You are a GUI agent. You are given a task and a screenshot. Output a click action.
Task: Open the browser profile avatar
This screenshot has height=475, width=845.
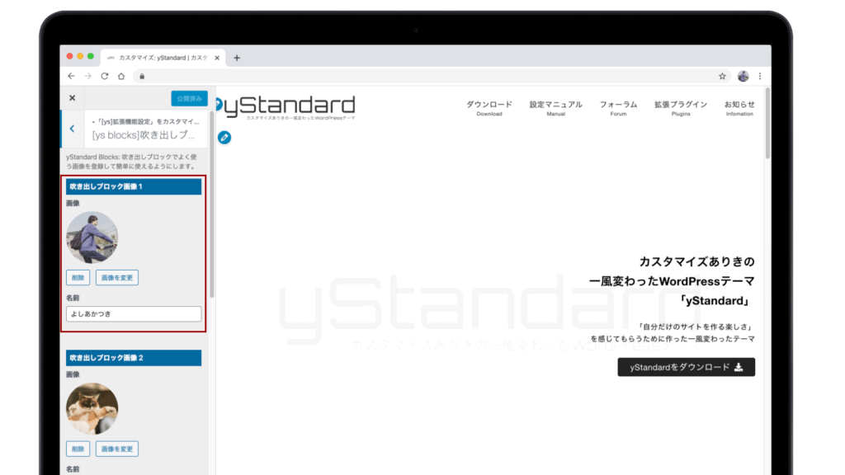coord(744,77)
